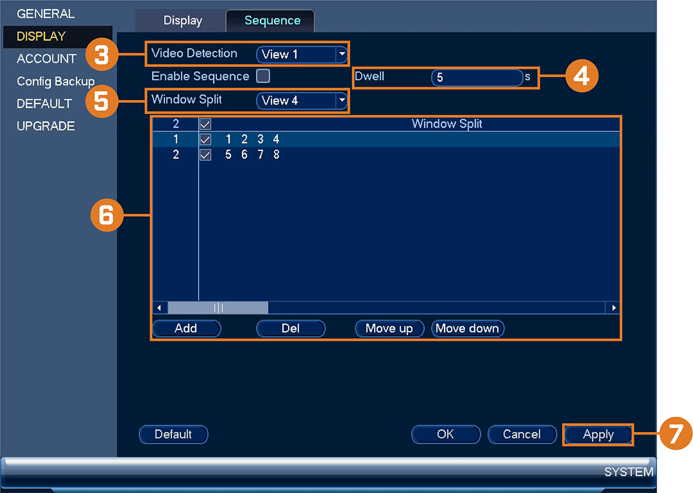Image resolution: width=693 pixels, height=493 pixels.
Task: Select DEFAULT in the sidebar
Action: [44, 103]
